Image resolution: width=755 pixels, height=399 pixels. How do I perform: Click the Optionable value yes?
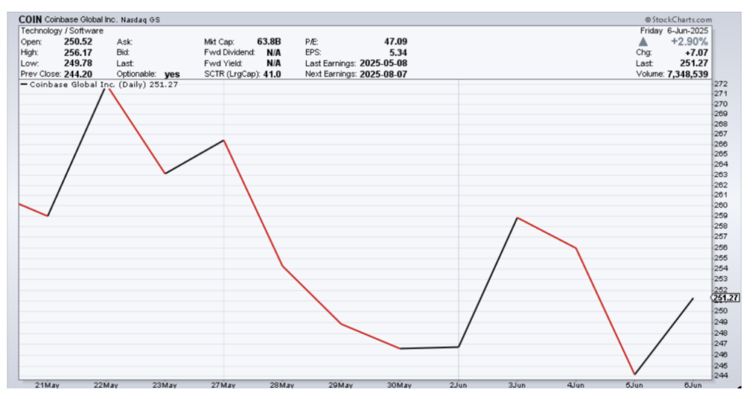pos(172,74)
